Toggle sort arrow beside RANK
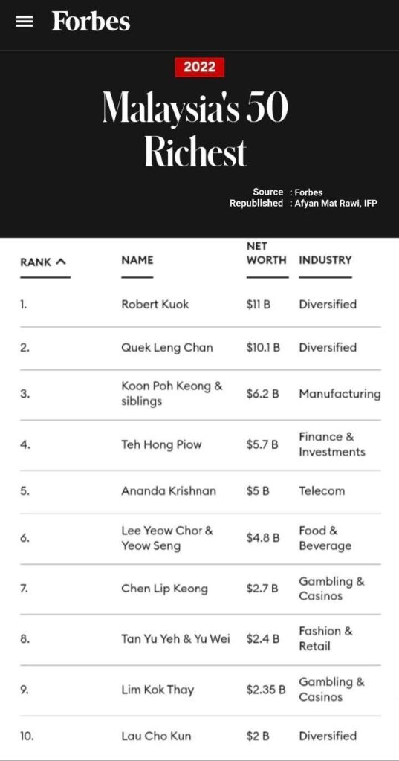399x761 pixels. pyautogui.click(x=61, y=262)
